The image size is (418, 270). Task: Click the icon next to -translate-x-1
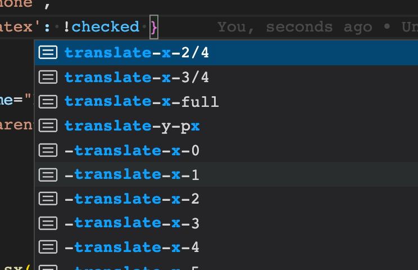pos(48,175)
